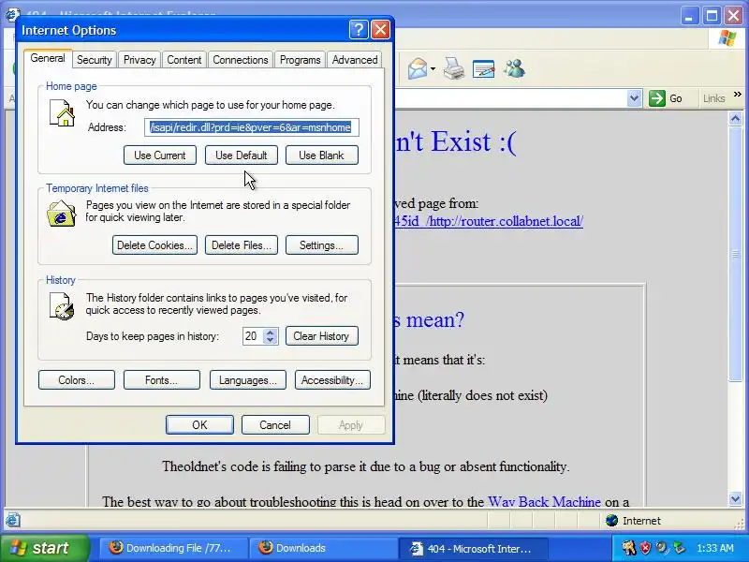Viewport: 749px width, 562px height.
Task: Click the page scrollbar up arrow
Action: pos(736,119)
